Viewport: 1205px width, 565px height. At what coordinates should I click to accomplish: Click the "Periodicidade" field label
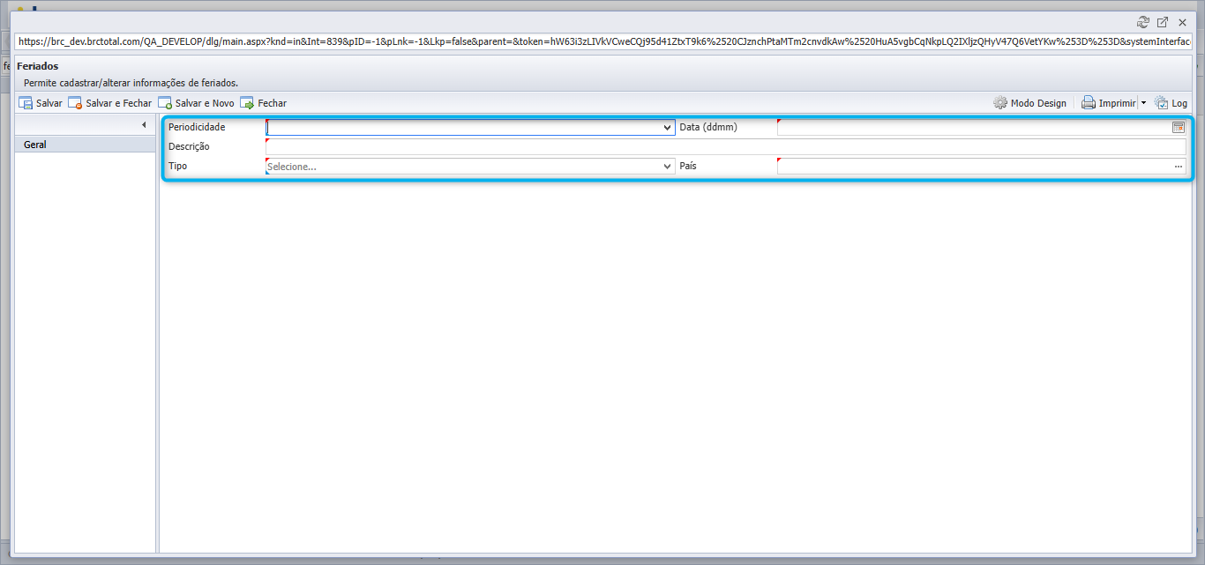[x=197, y=127]
